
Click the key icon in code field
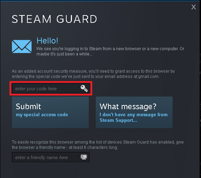84,88
